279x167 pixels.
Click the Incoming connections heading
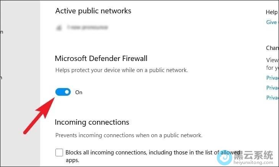tap(92, 122)
